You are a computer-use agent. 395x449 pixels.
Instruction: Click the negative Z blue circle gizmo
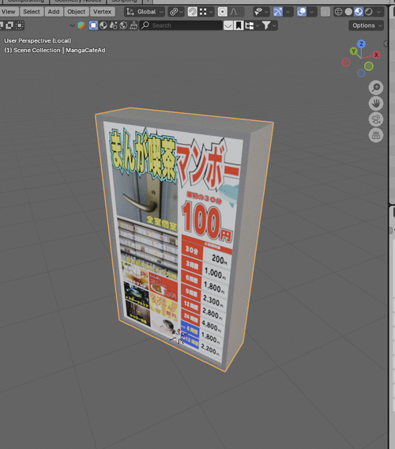(x=361, y=73)
